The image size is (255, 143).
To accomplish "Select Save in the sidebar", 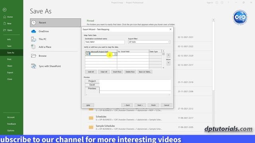I will pos(9,46).
